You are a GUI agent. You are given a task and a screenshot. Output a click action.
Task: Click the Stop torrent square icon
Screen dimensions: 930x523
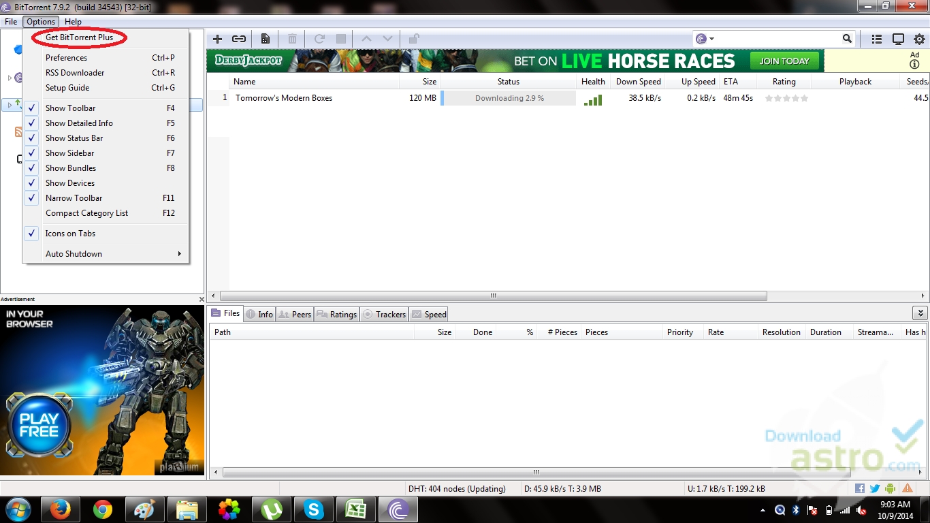(x=341, y=39)
